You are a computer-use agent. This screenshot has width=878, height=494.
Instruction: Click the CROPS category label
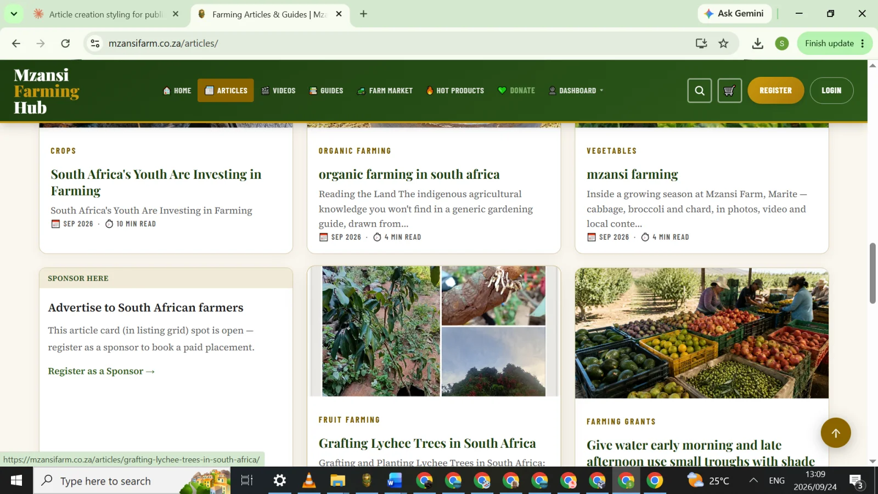tap(63, 151)
